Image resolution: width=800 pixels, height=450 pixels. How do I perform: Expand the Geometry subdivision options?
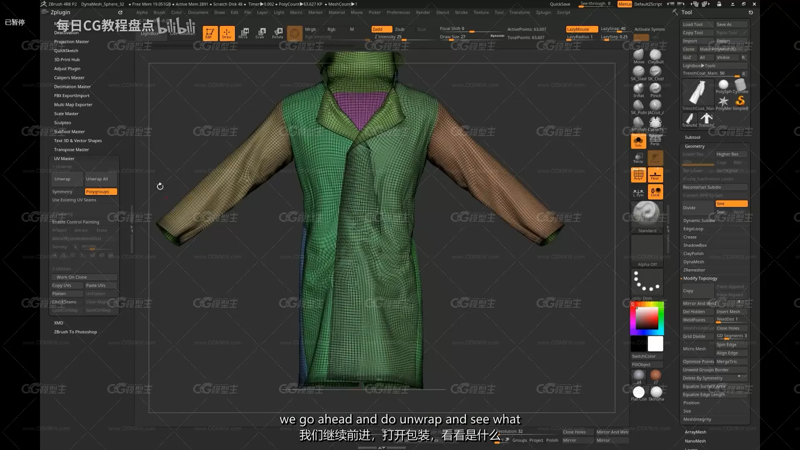[x=695, y=146]
